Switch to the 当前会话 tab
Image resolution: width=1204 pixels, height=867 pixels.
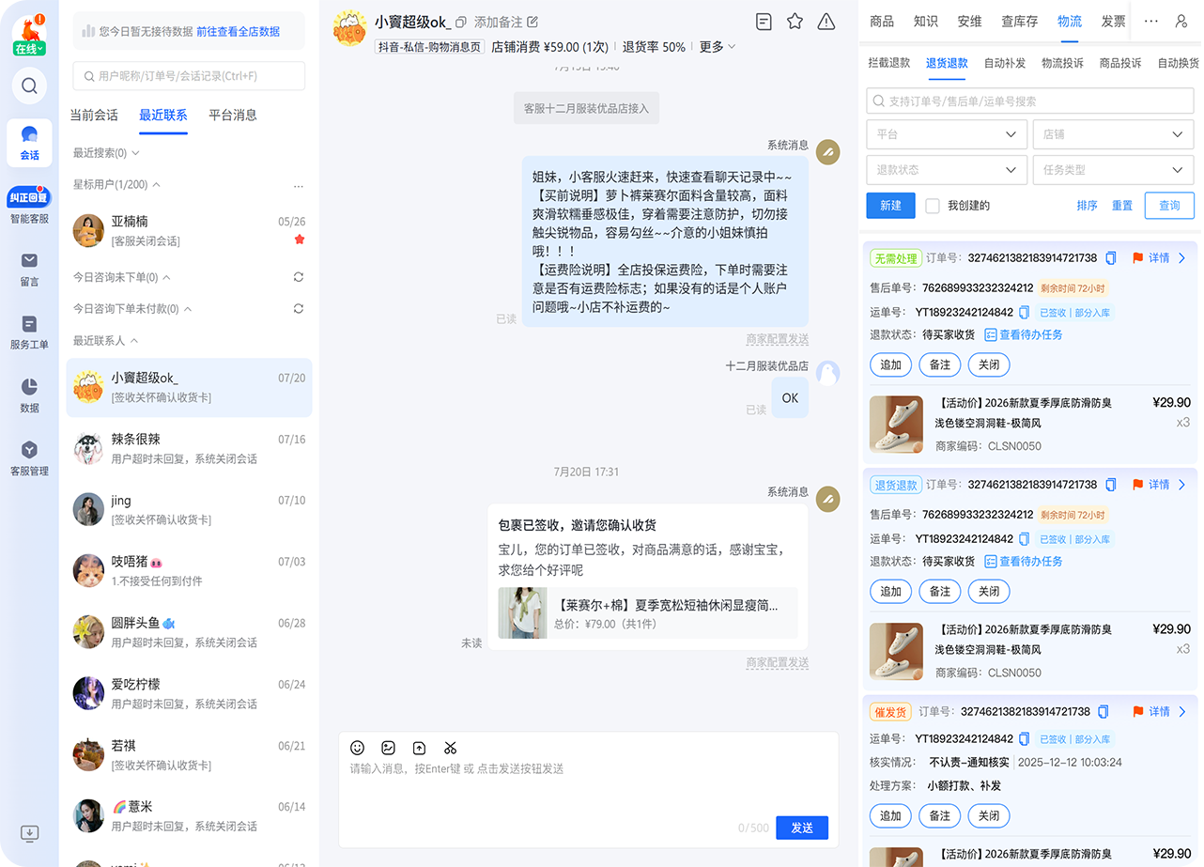[x=94, y=115]
